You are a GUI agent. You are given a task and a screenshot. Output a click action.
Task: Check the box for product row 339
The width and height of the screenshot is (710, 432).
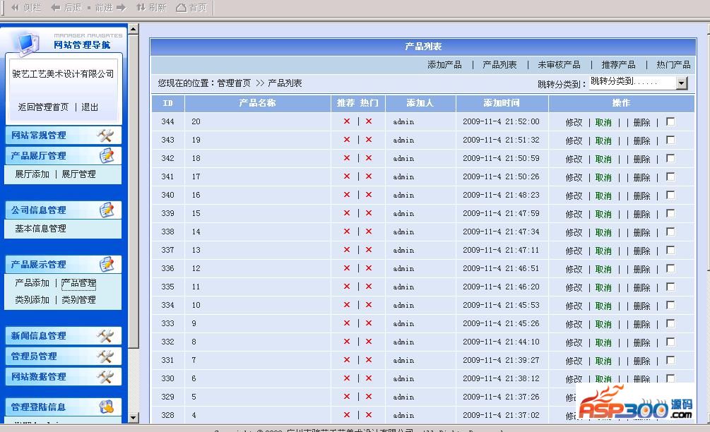click(x=670, y=213)
